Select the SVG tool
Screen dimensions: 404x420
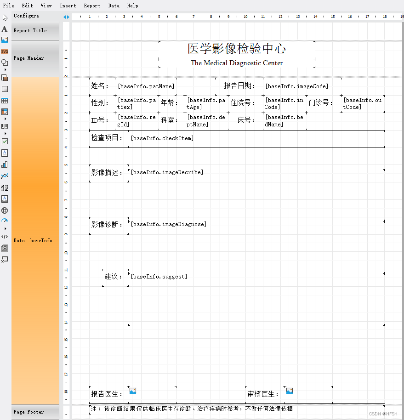click(5, 51)
